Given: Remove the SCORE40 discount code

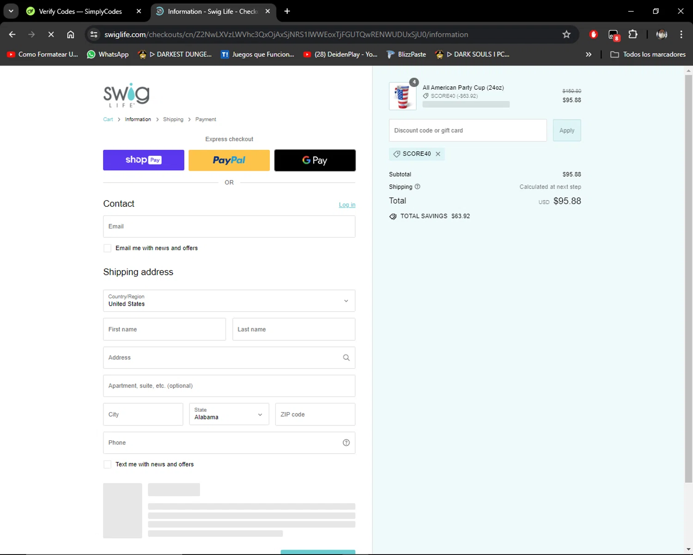Looking at the screenshot, I should 438,154.
